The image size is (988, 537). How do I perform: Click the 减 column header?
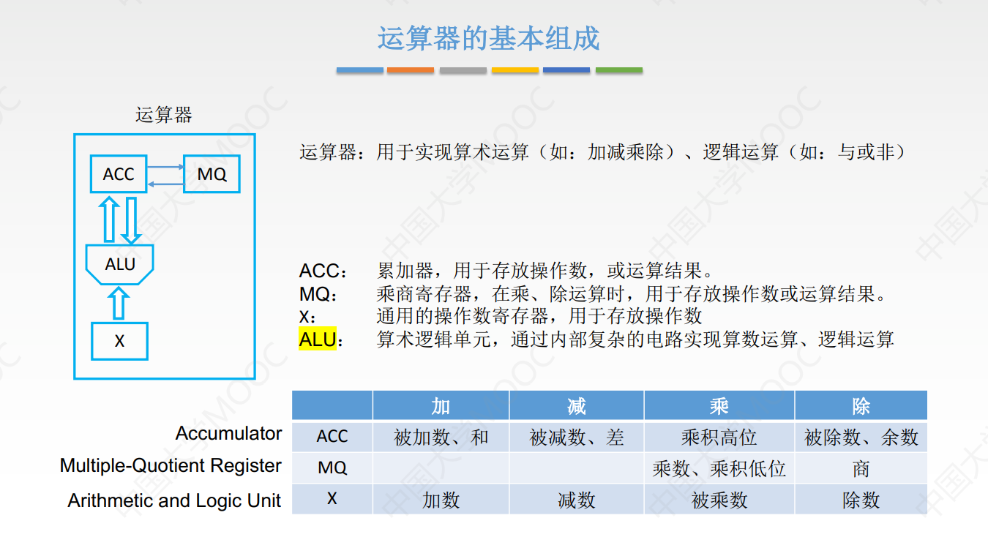click(576, 405)
